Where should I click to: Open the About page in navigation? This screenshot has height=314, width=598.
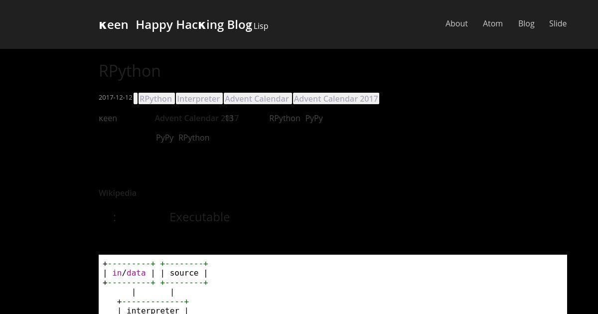point(456,23)
